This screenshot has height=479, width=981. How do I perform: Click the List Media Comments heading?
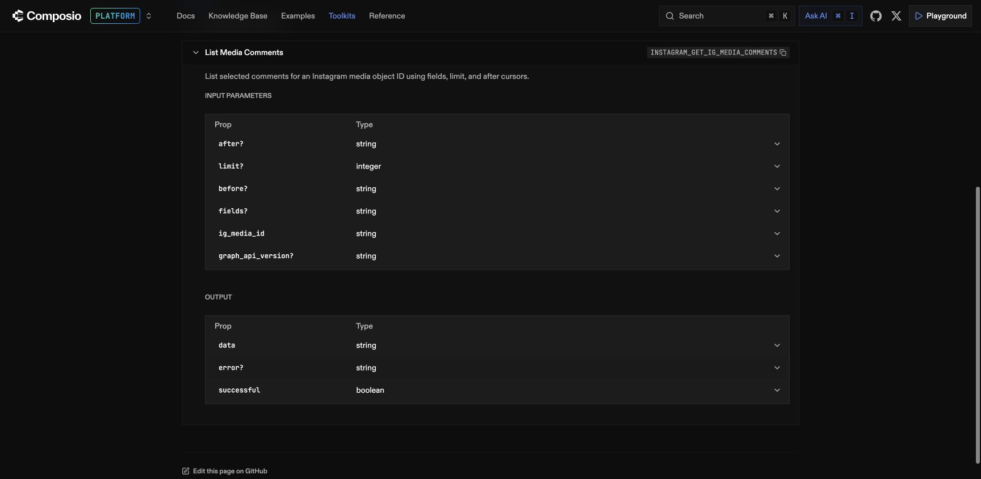tap(244, 53)
